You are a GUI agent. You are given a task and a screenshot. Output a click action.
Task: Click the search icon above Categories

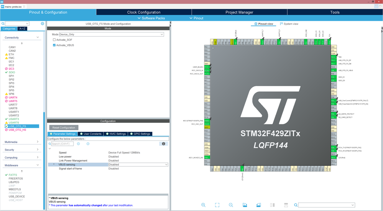pyautogui.click(x=3, y=23)
